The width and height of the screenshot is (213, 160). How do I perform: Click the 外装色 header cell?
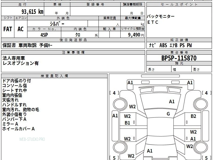pos(63,18)
